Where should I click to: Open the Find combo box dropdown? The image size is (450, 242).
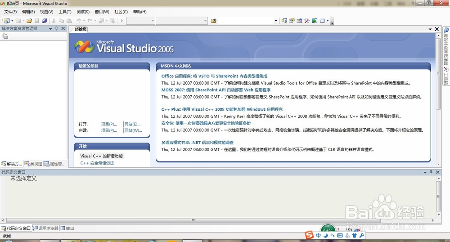pos(276,21)
